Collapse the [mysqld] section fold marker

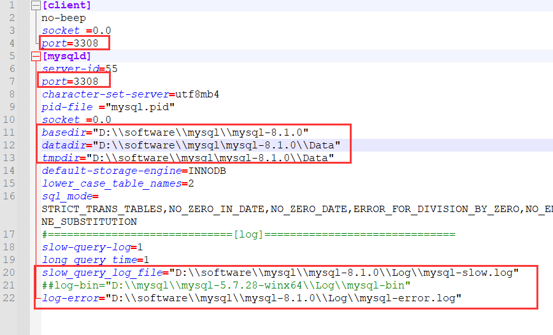pos(36,56)
